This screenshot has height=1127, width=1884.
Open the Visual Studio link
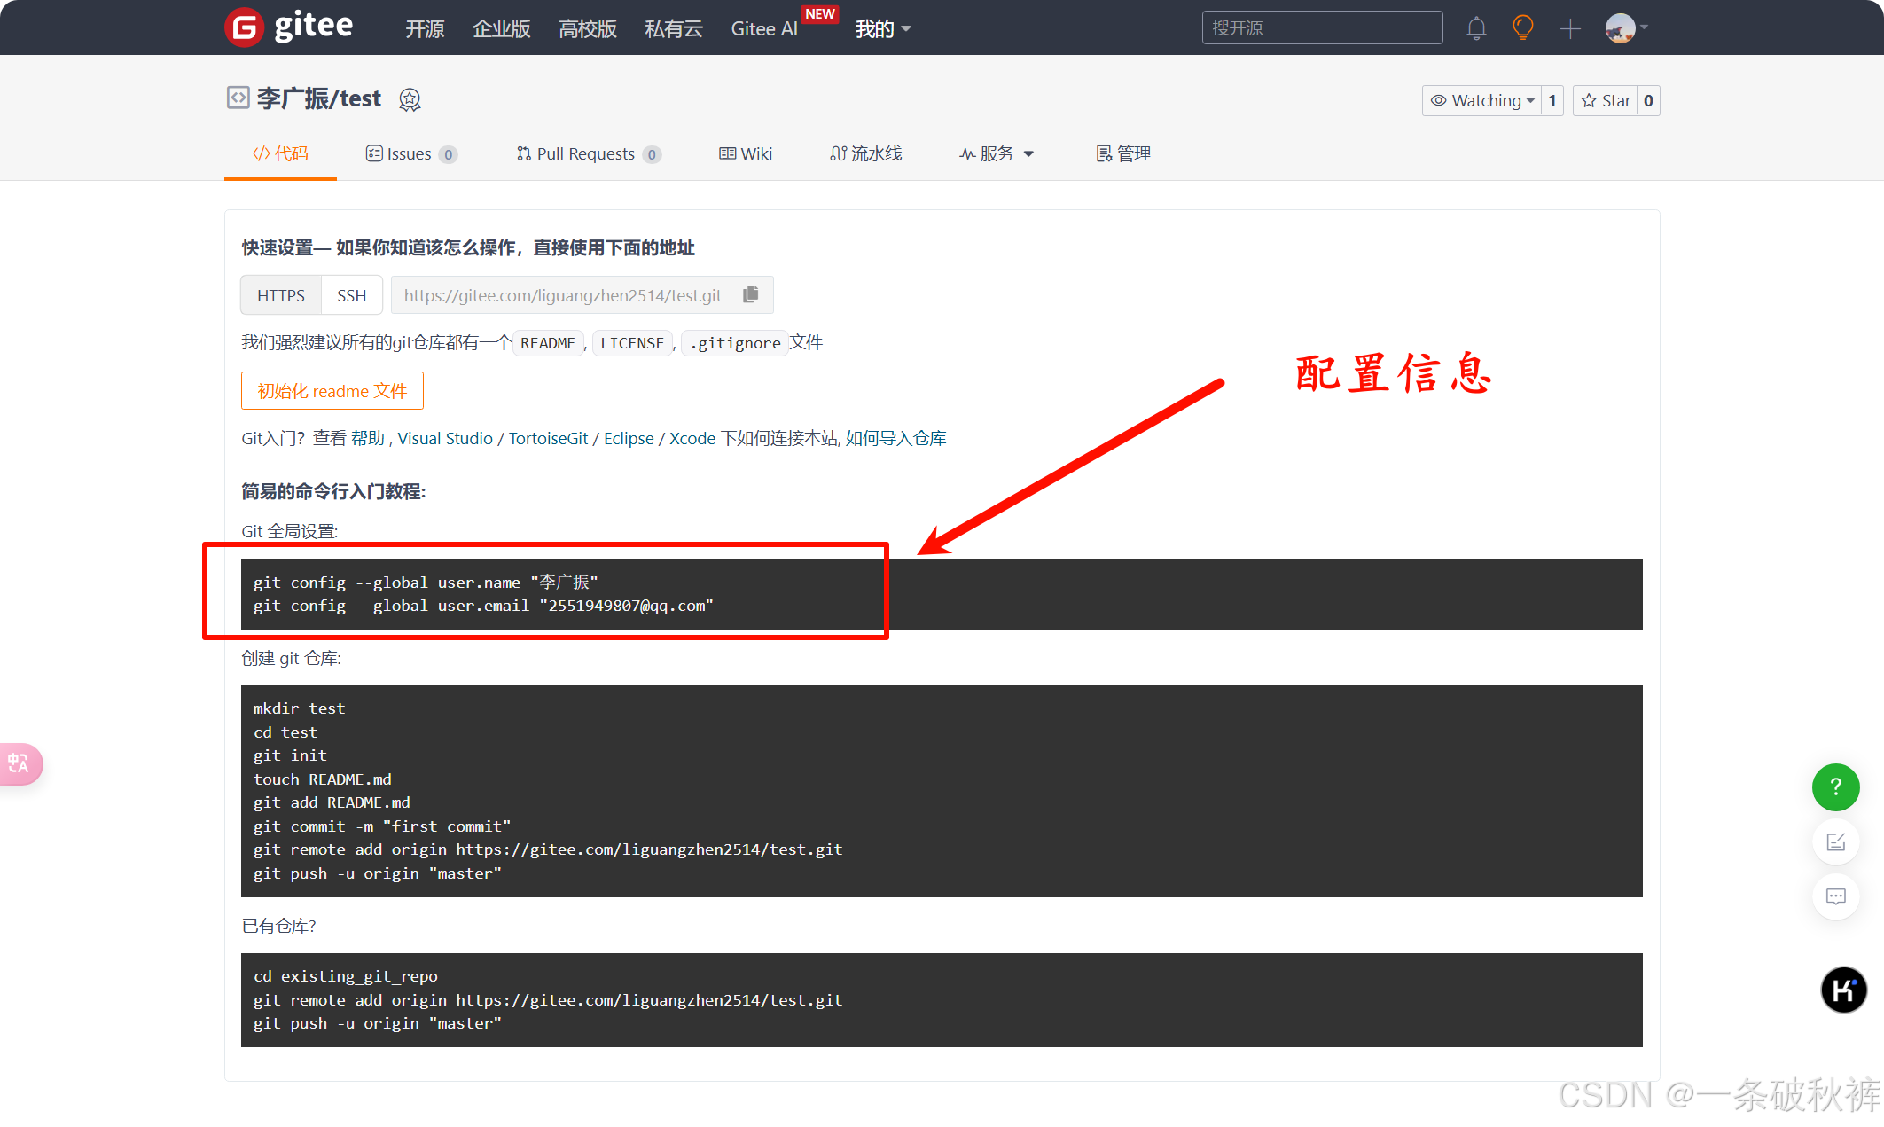click(x=445, y=438)
